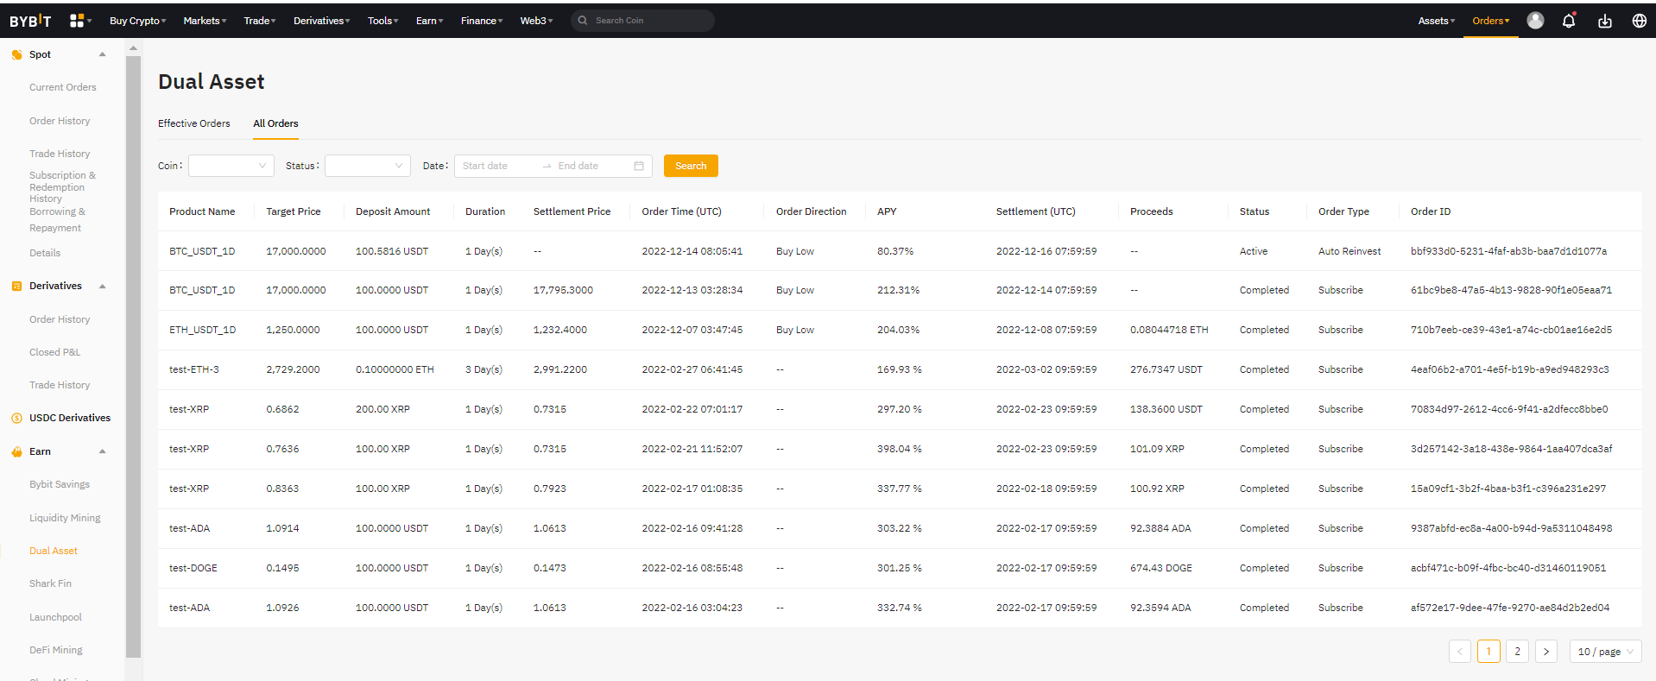Collapse the Earn sidebar section
This screenshot has width=1656, height=681.
pyautogui.click(x=103, y=451)
